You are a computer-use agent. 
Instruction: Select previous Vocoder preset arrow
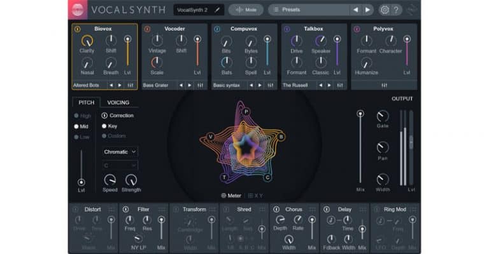click(x=181, y=85)
